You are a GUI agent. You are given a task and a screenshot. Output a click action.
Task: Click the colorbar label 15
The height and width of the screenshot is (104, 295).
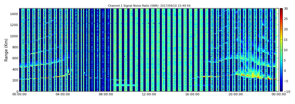coord(286,40)
